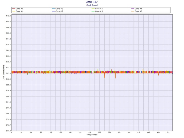Click the AMD K17 chart title
Screen dimensions: 184x138
click(x=92, y=2)
